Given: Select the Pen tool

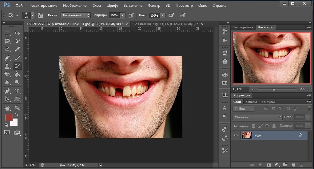Looking at the screenshot, I should point(7,91).
